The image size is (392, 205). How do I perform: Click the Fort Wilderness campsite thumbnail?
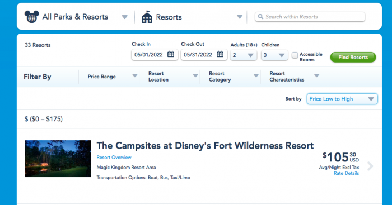coord(58,159)
